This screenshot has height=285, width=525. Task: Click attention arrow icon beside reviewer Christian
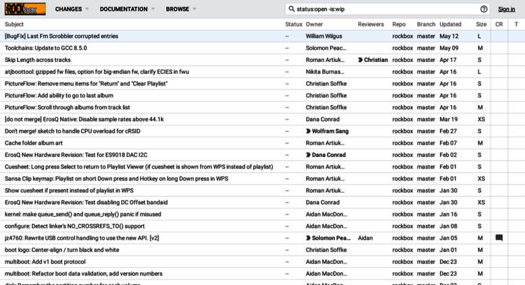[x=360, y=60]
